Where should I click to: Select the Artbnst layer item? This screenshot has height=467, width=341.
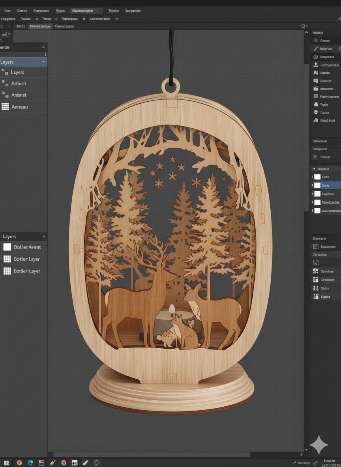point(19,84)
